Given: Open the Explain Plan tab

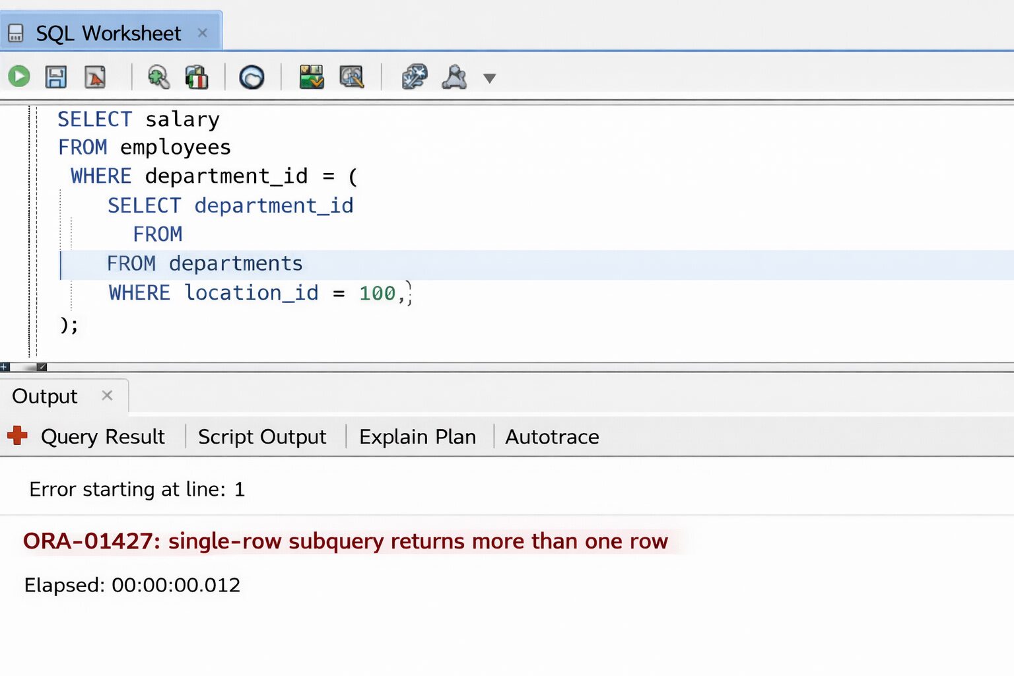Looking at the screenshot, I should (x=417, y=437).
